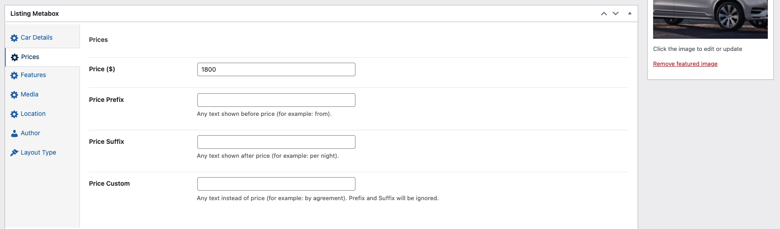
Task: Click the Prices gear icon
Action: click(15, 57)
